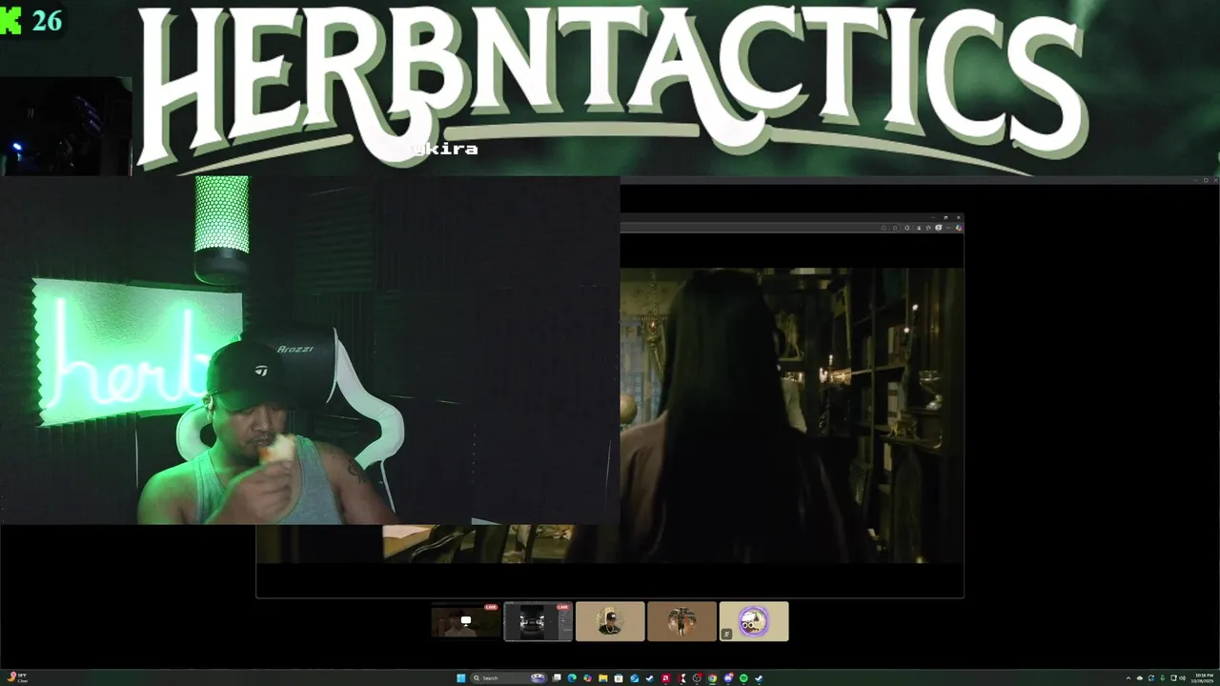Click the muted microphone badge on last tile
This screenshot has height=686, width=1220.
726,635
